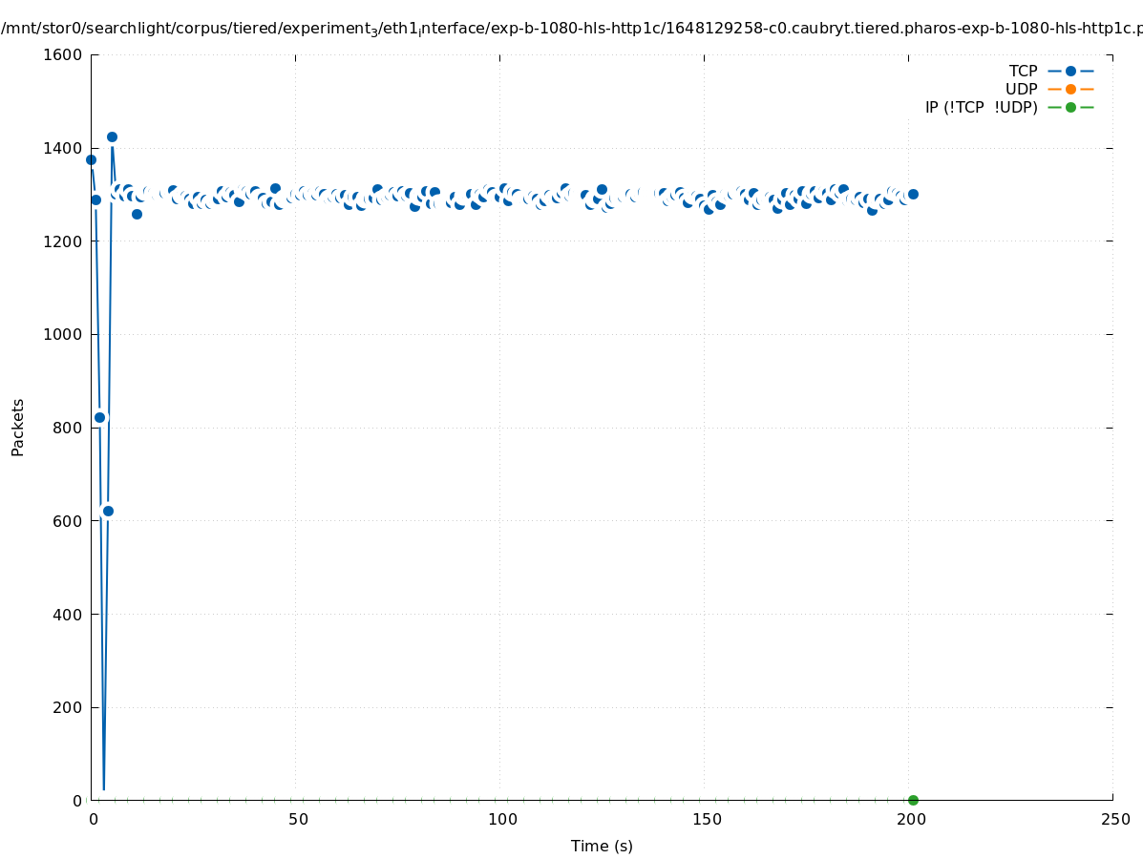
Task: Click the 1000 tick label on y-axis
Action: [x=63, y=334]
